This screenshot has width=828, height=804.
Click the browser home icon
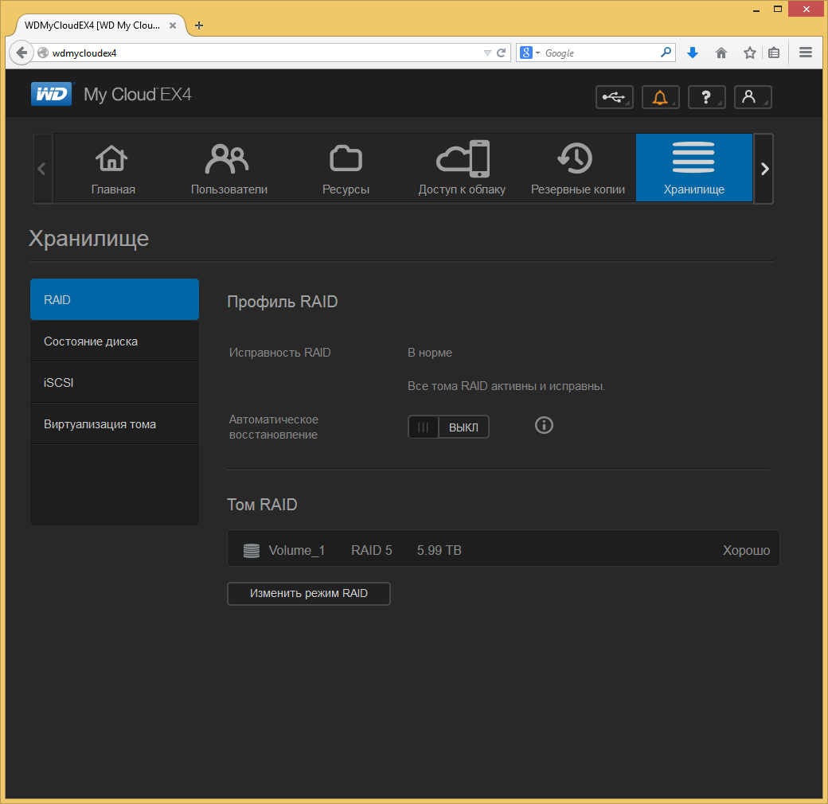click(721, 53)
